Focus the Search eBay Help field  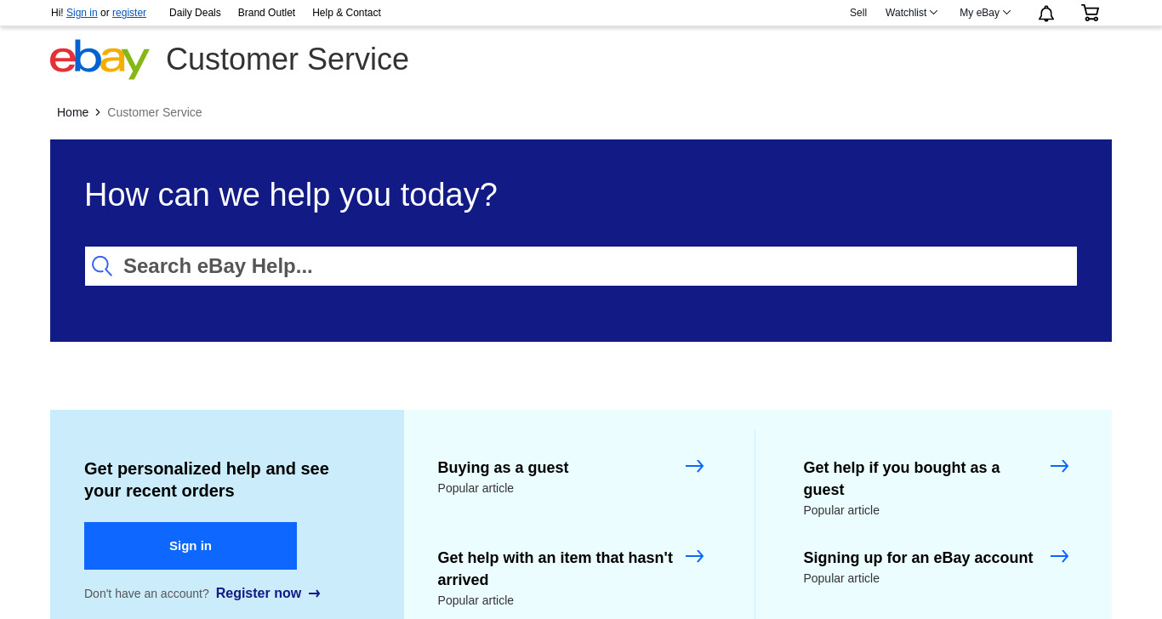point(581,266)
